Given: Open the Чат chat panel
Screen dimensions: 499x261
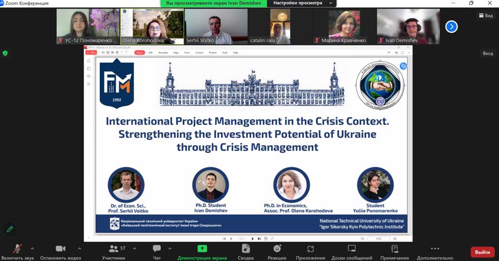Looking at the screenshot, I should [x=156, y=249].
